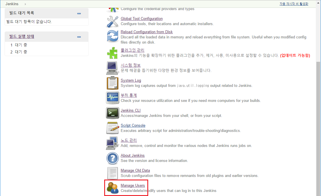Click the 'Check your resource utilization' description

coord(191,101)
